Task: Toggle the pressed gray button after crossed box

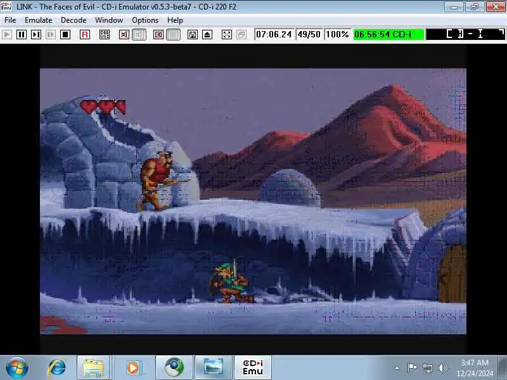Action: pos(139,35)
